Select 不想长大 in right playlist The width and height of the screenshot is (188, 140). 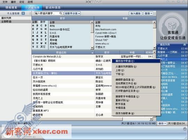(x=172, y=49)
